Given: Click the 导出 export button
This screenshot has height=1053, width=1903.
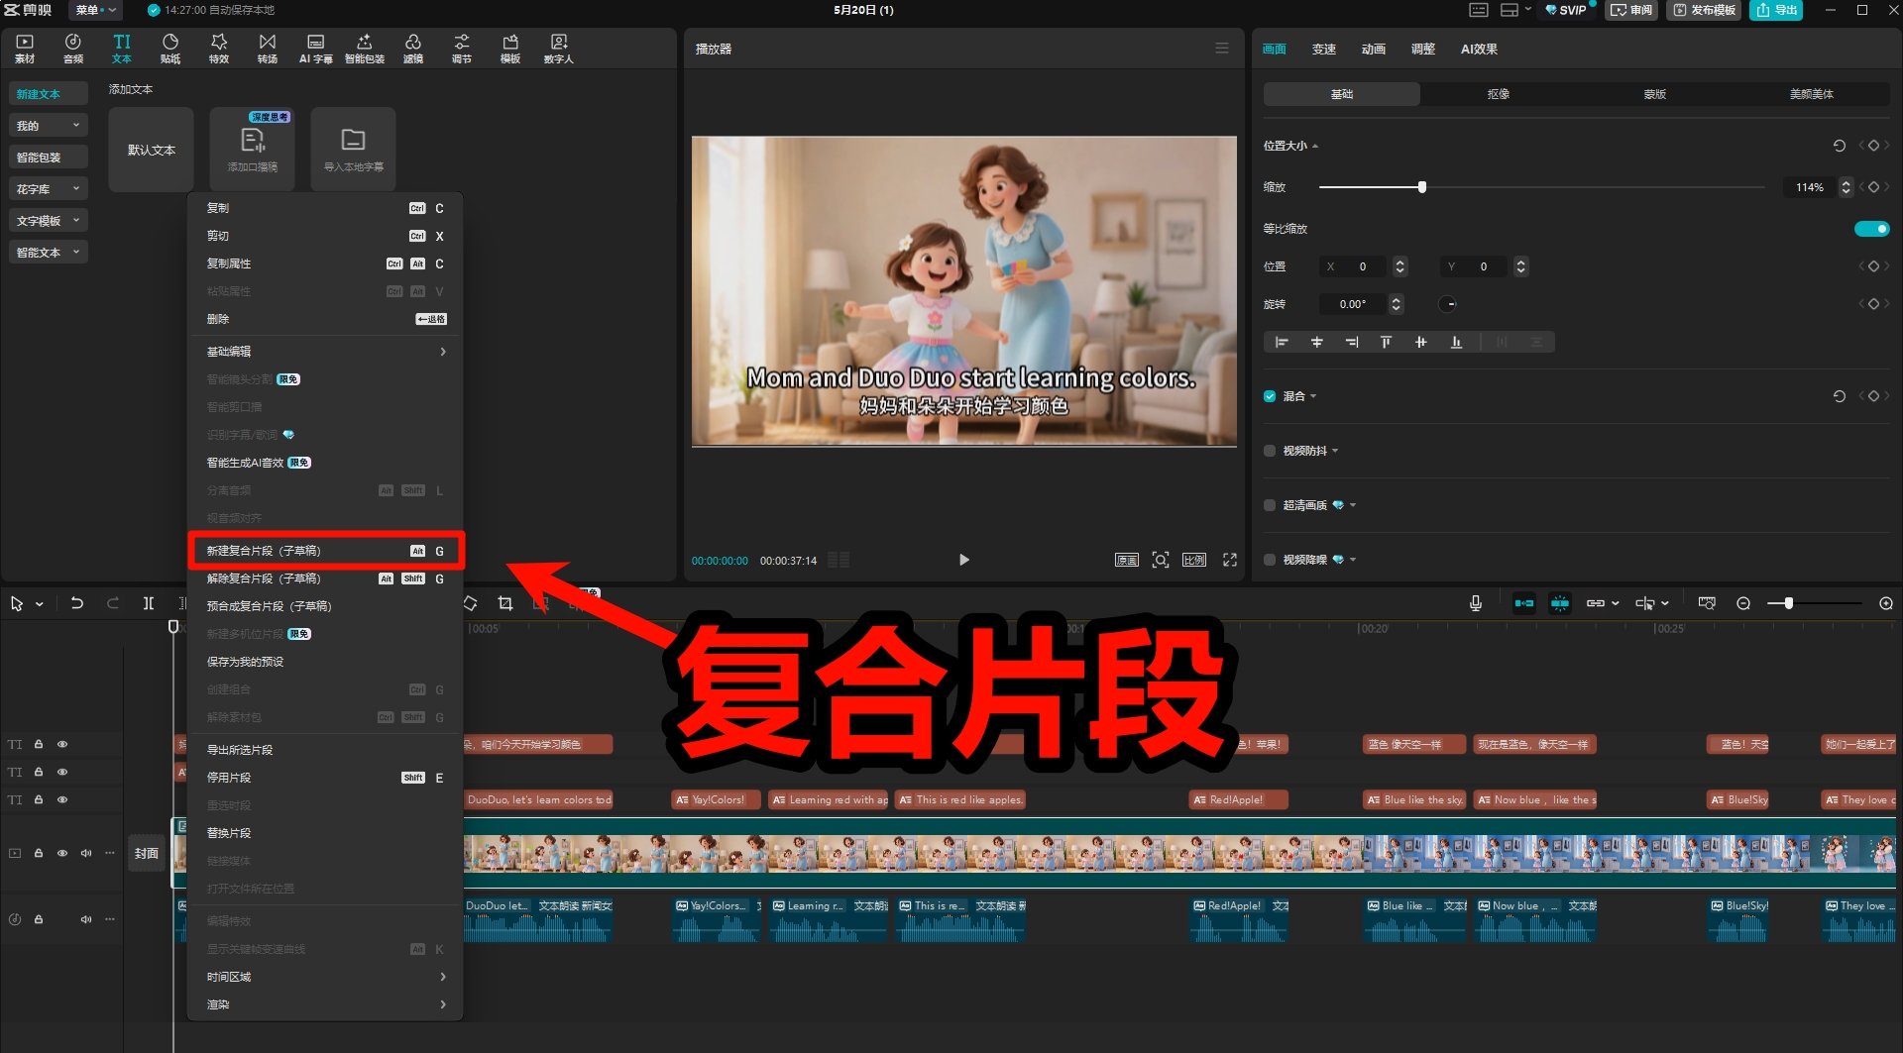Looking at the screenshot, I should click(1776, 10).
